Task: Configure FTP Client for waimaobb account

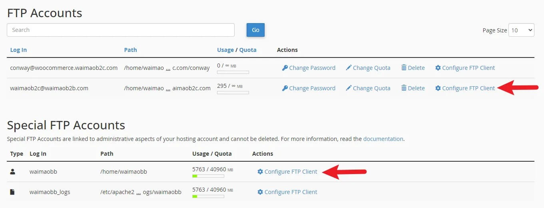Action: 287,172
